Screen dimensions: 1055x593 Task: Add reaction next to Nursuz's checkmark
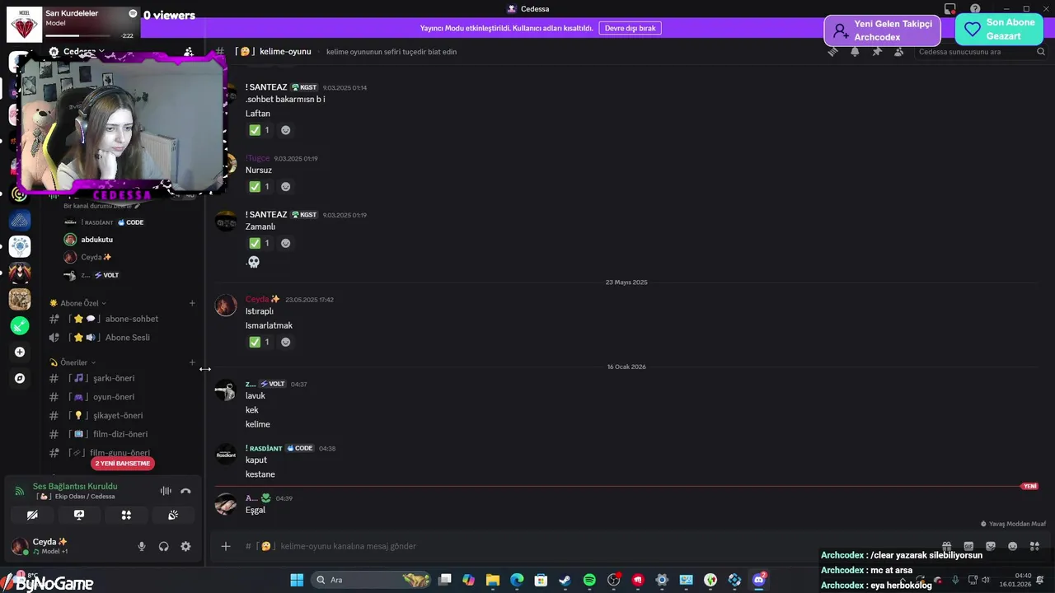click(285, 187)
